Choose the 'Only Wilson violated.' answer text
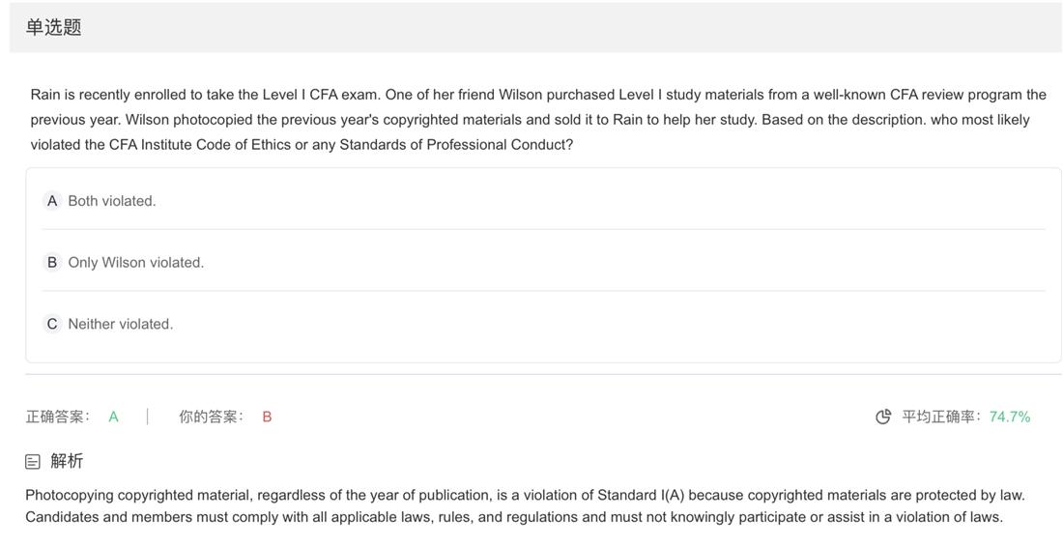The width and height of the screenshot is (1063, 547). tap(136, 263)
